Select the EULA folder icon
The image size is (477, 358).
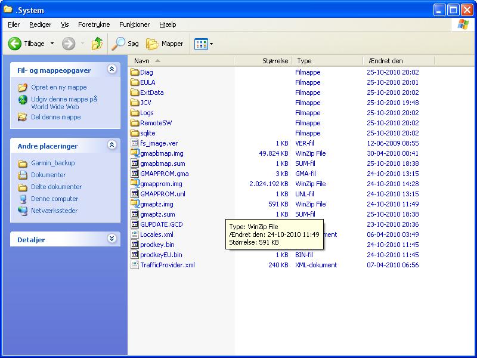pos(135,82)
